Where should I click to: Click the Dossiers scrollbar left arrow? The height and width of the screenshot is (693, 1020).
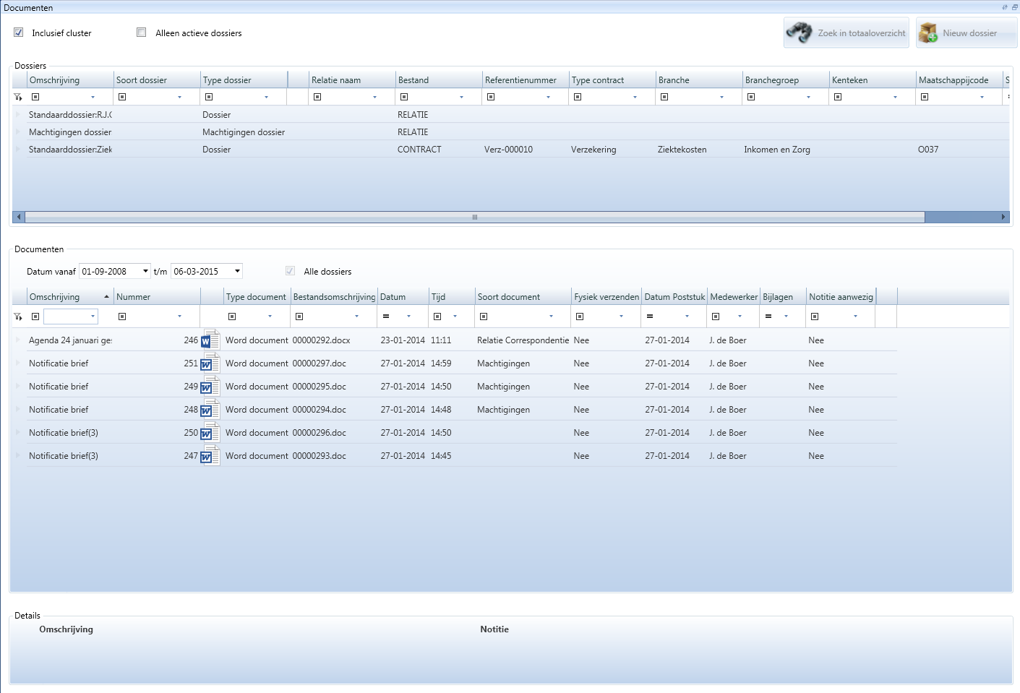[x=19, y=217]
